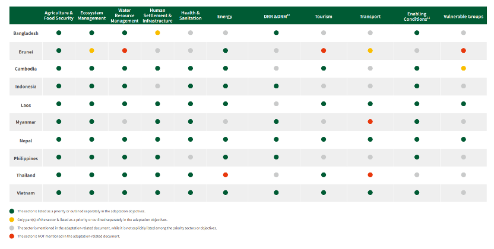The height and width of the screenshot is (249, 494).
Task: Select the Agriculture & Food Security header
Action: (x=59, y=15)
